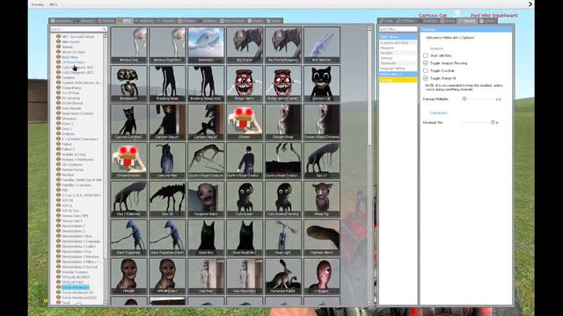The height and width of the screenshot is (316, 563).
Task: Spawn the Costume Man NPC
Action: [x=167, y=161]
